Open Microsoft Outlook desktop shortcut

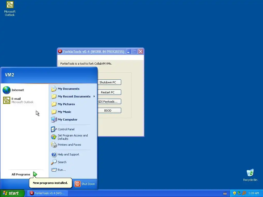[10, 8]
